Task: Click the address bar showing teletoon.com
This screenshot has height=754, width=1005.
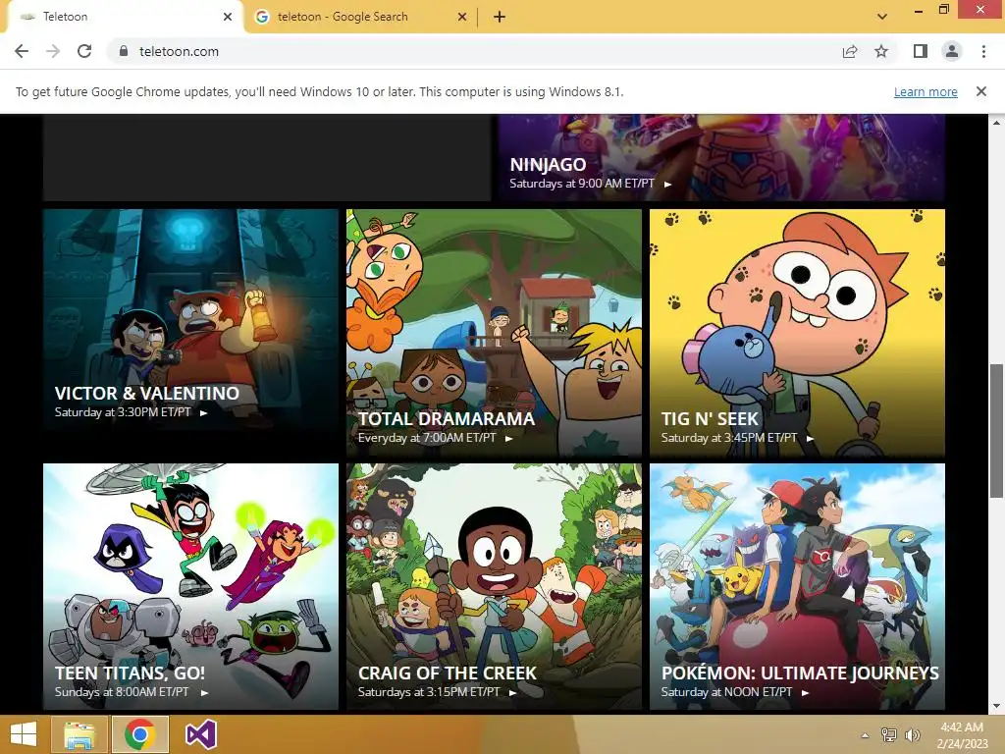Action: coord(474,51)
